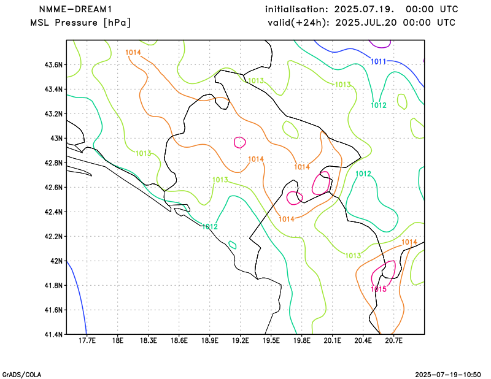Click the 41.8N latitude label
The width and height of the screenshot is (491, 379).
tap(54, 285)
